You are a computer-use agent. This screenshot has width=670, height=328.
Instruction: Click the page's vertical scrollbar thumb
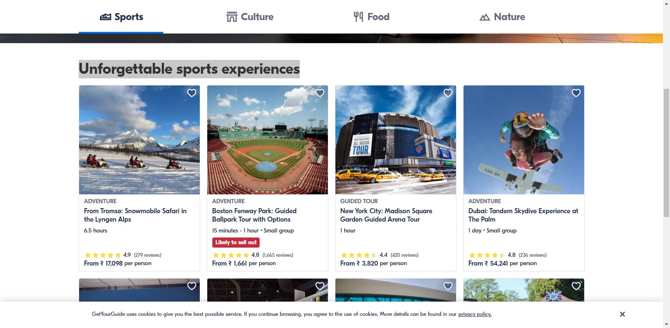(x=666, y=153)
